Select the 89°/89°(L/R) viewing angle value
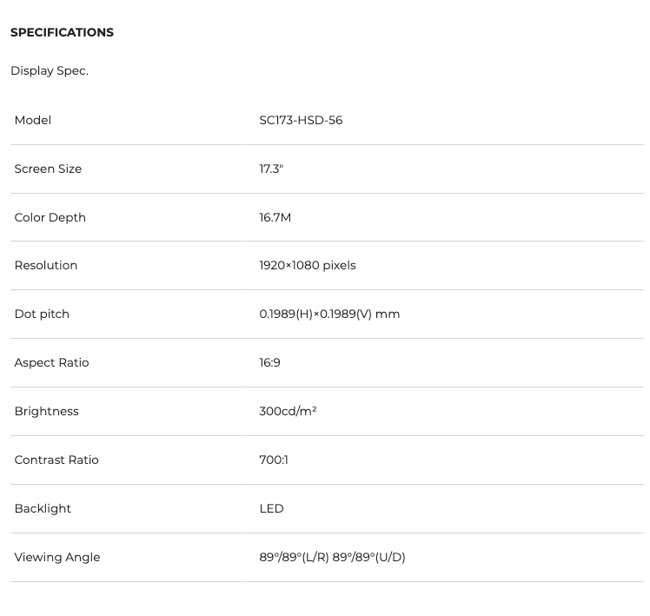 coord(294,557)
